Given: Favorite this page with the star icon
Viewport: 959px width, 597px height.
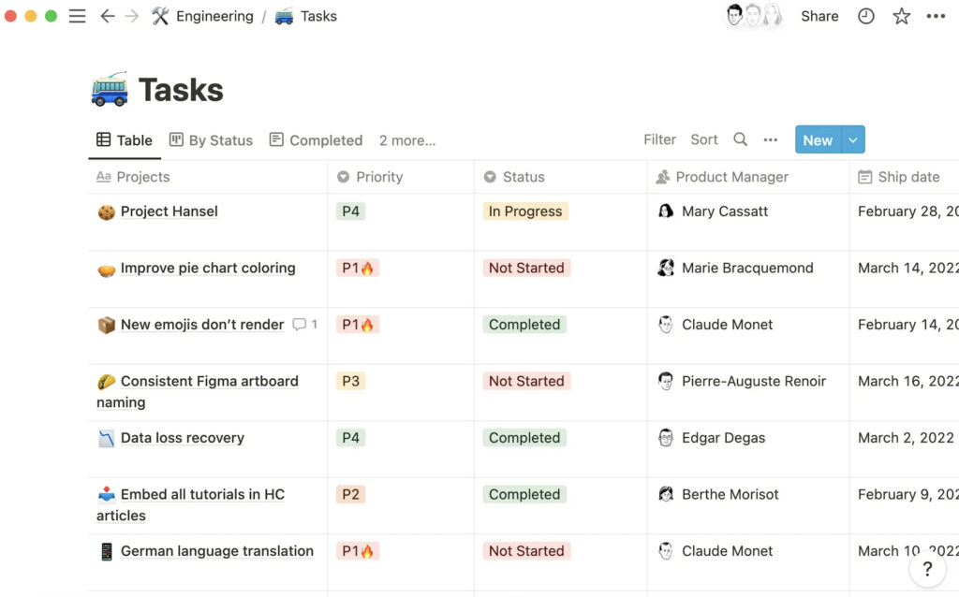Looking at the screenshot, I should pyautogui.click(x=901, y=17).
